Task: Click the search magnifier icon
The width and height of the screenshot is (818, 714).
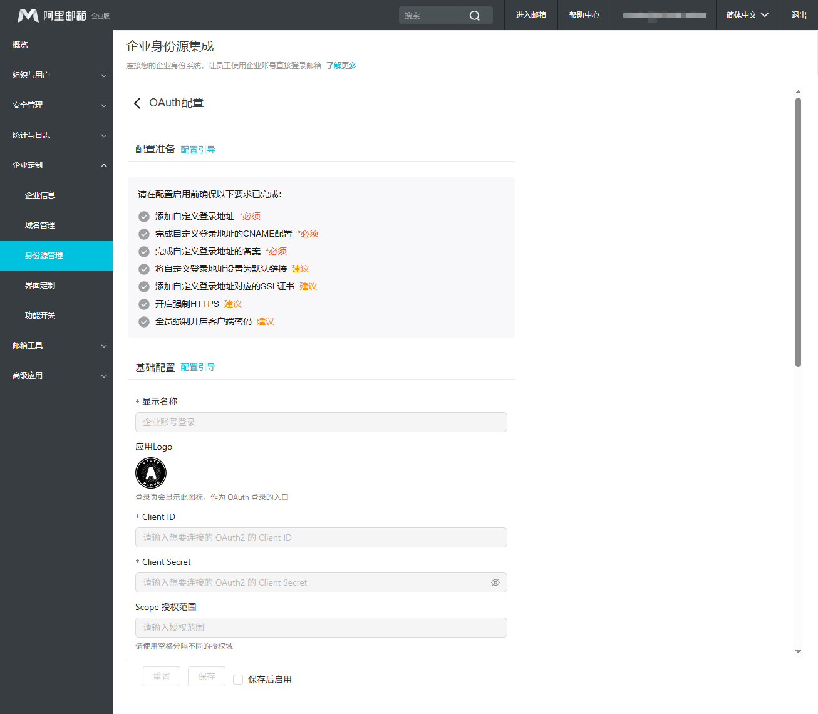Action: pyautogui.click(x=475, y=16)
